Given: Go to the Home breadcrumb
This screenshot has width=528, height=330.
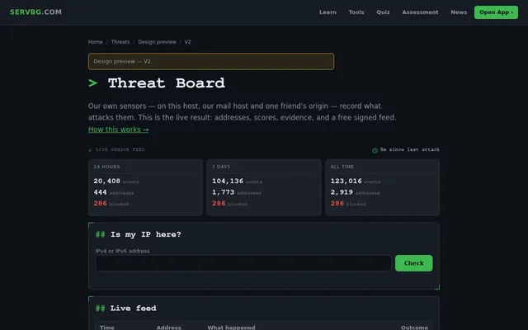Looking at the screenshot, I should click(96, 42).
